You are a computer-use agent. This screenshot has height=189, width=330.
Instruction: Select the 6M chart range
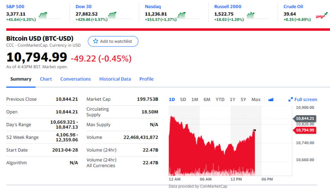coord(207,99)
